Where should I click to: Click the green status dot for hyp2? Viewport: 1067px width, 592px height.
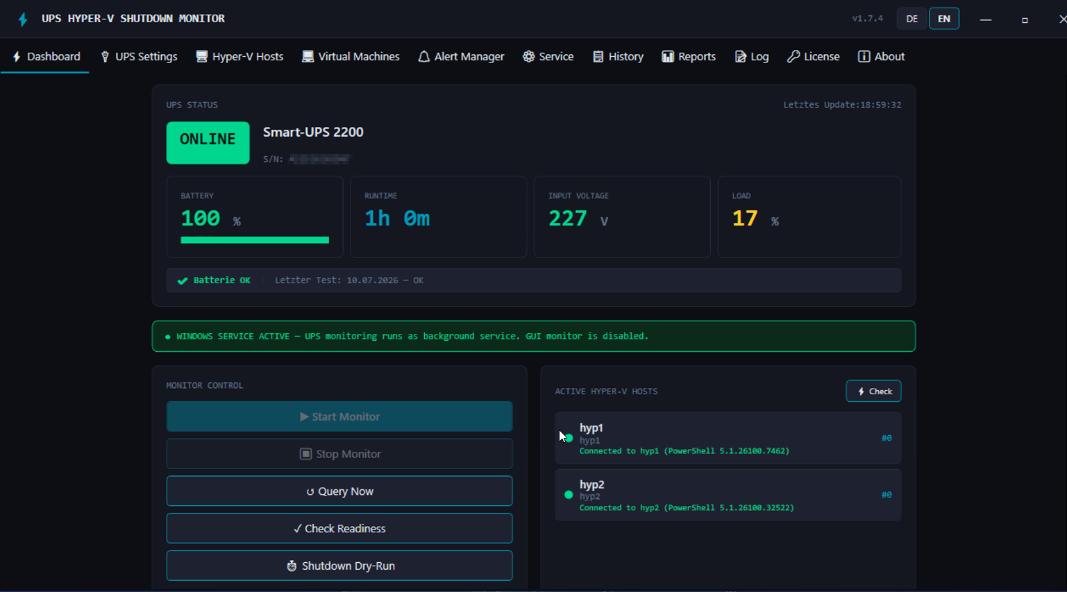tap(569, 495)
